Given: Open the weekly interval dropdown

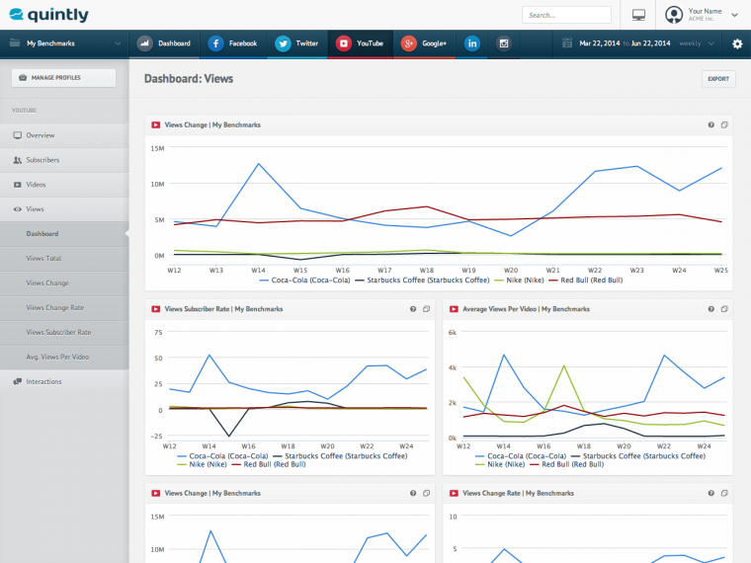Looking at the screenshot, I should pyautogui.click(x=697, y=43).
